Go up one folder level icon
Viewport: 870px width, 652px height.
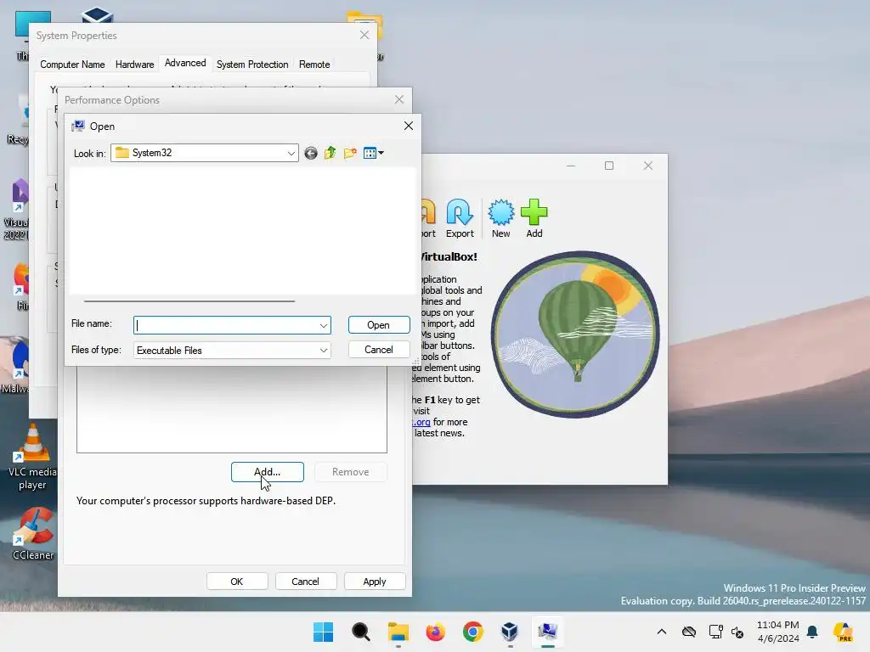click(330, 153)
